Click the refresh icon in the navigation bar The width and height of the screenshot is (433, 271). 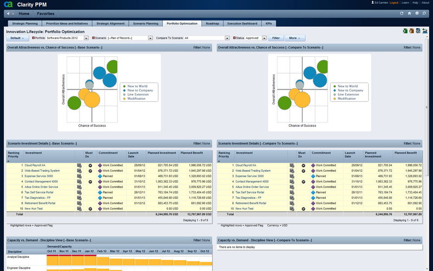[402, 13]
